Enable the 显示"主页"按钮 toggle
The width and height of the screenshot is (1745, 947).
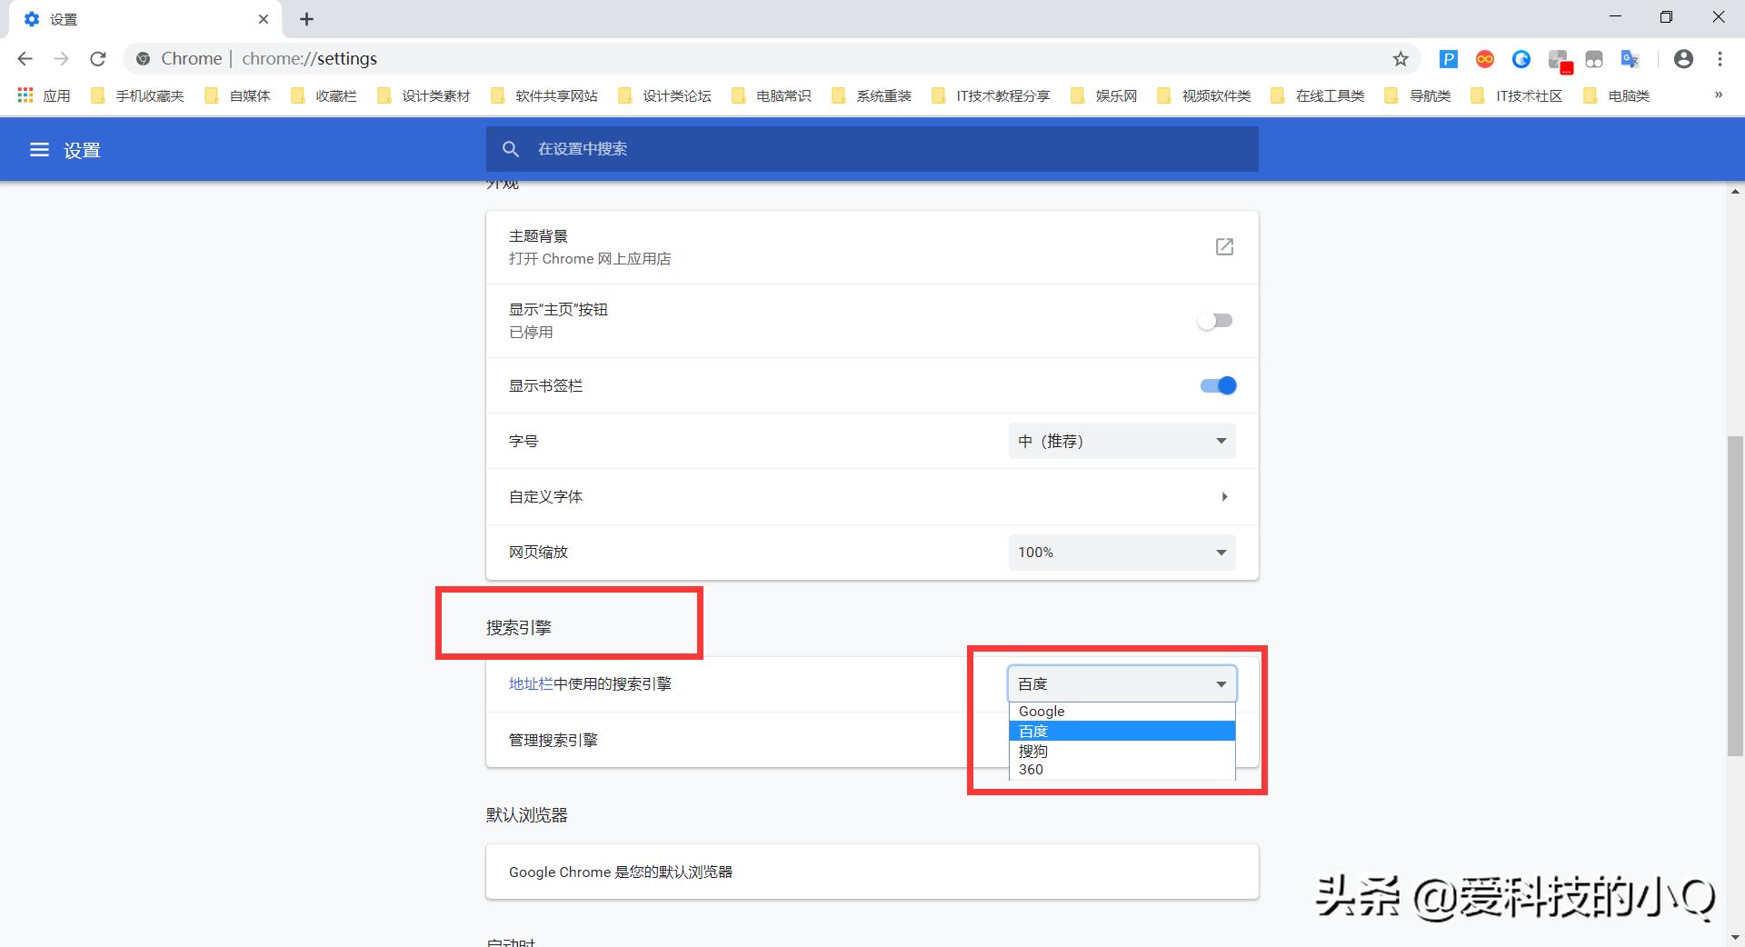tap(1215, 321)
